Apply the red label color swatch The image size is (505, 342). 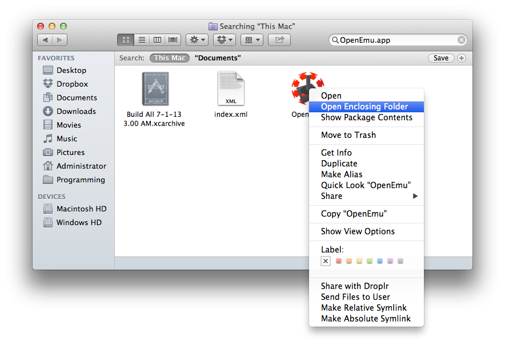338,260
